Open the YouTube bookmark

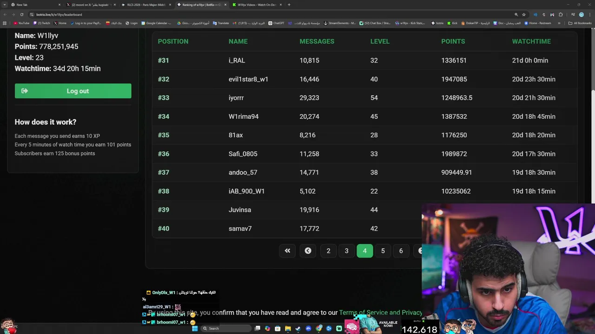[x=21, y=23]
